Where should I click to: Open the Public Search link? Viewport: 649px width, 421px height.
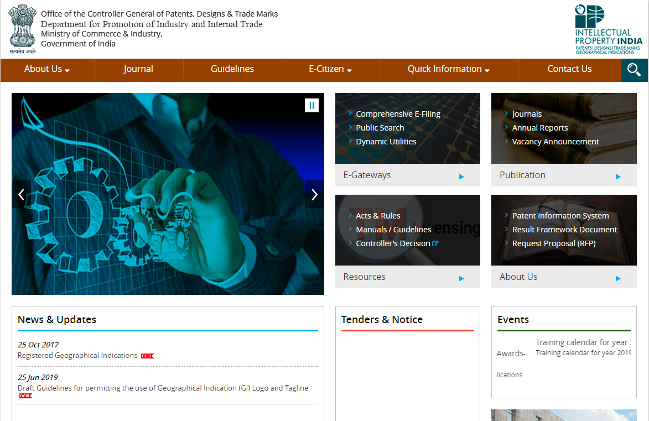380,127
